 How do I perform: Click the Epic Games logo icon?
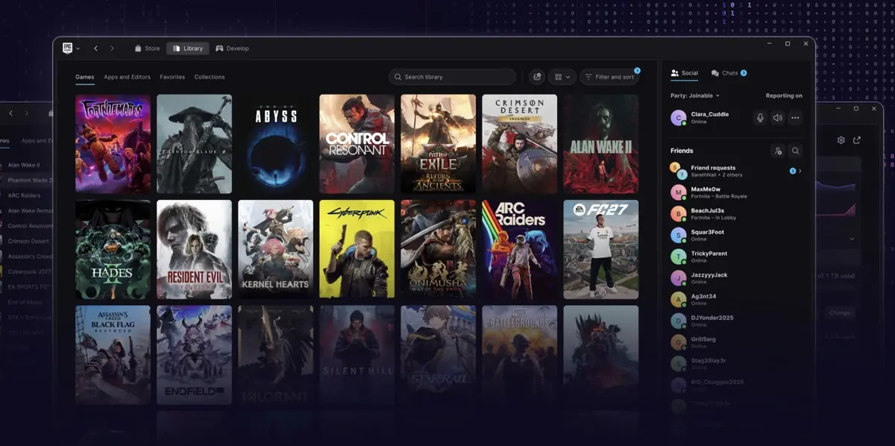pyautogui.click(x=67, y=48)
